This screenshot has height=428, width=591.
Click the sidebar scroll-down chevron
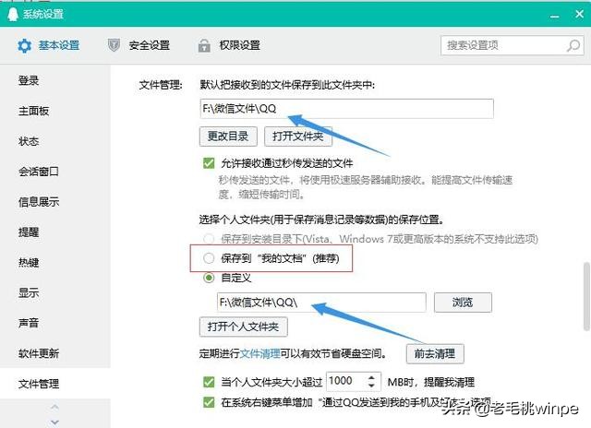pyautogui.click(x=55, y=422)
